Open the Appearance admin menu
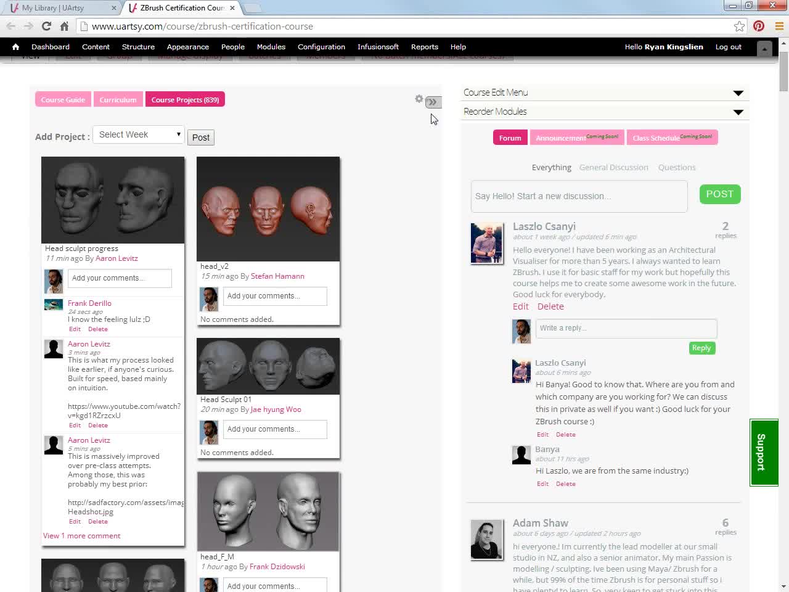 pos(188,47)
